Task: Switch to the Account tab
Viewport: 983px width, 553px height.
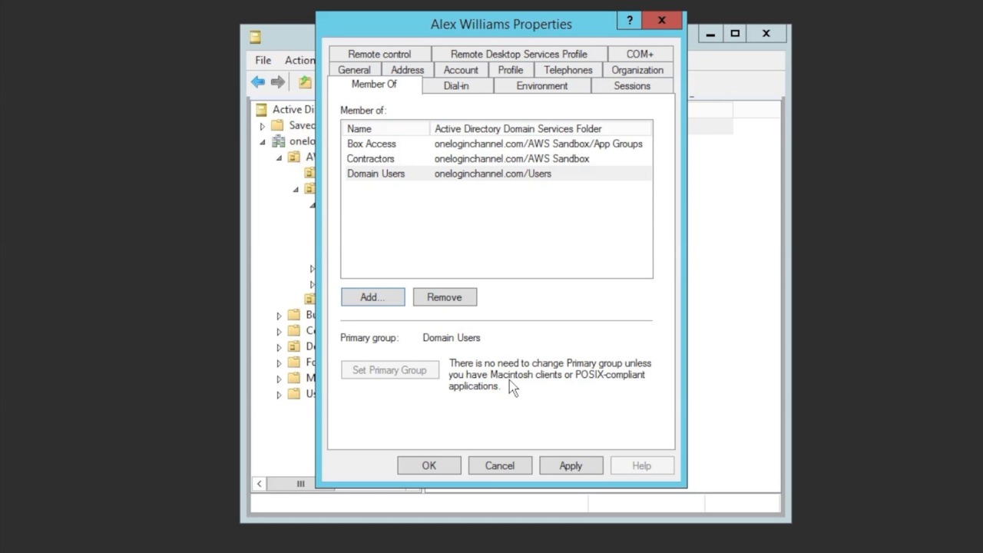Action: pyautogui.click(x=461, y=70)
